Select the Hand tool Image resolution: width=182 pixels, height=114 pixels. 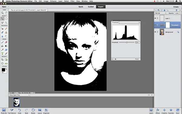pos(6,13)
